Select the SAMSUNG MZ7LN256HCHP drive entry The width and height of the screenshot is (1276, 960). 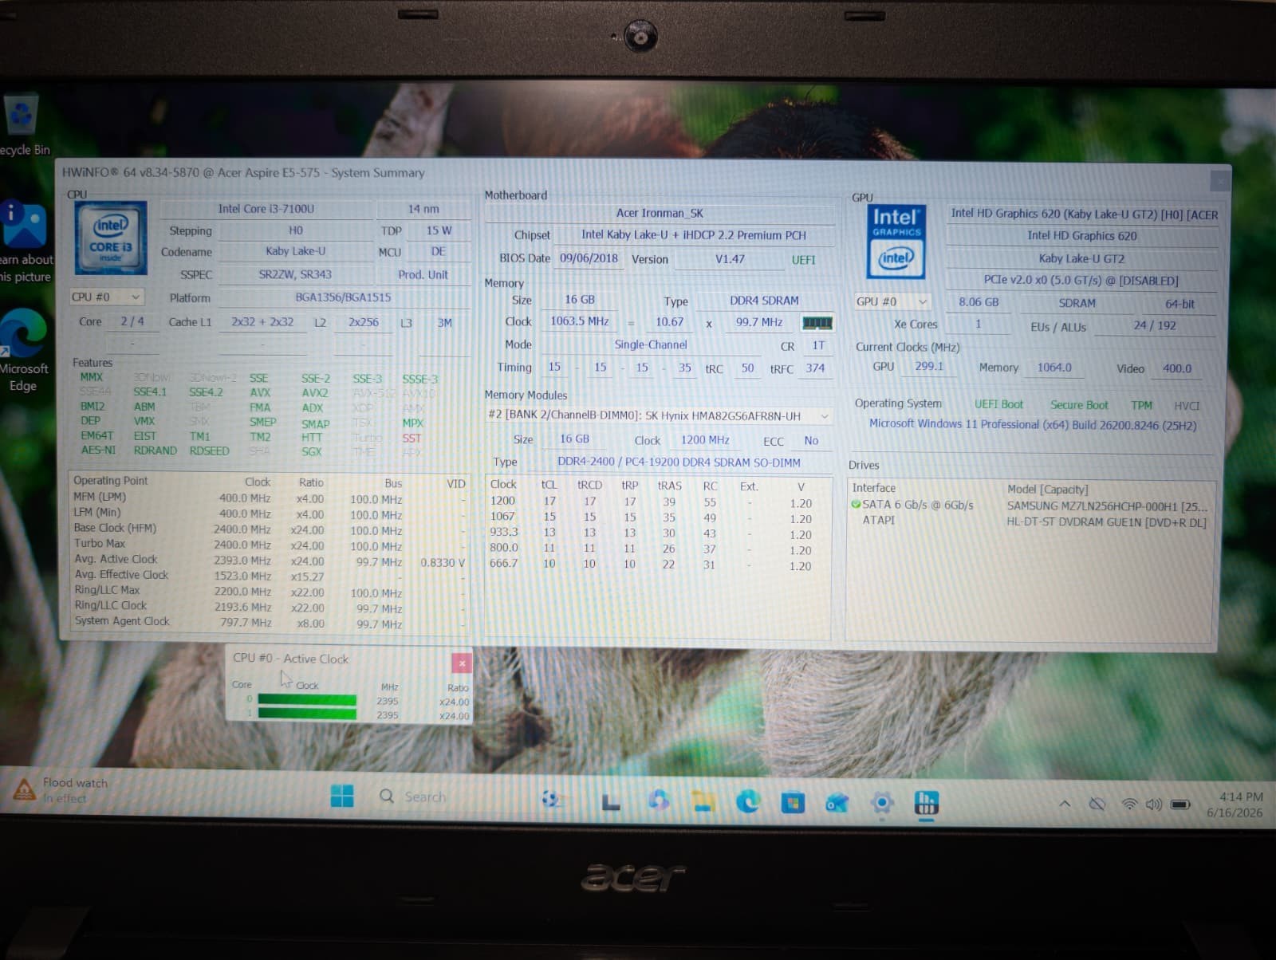tap(1107, 506)
